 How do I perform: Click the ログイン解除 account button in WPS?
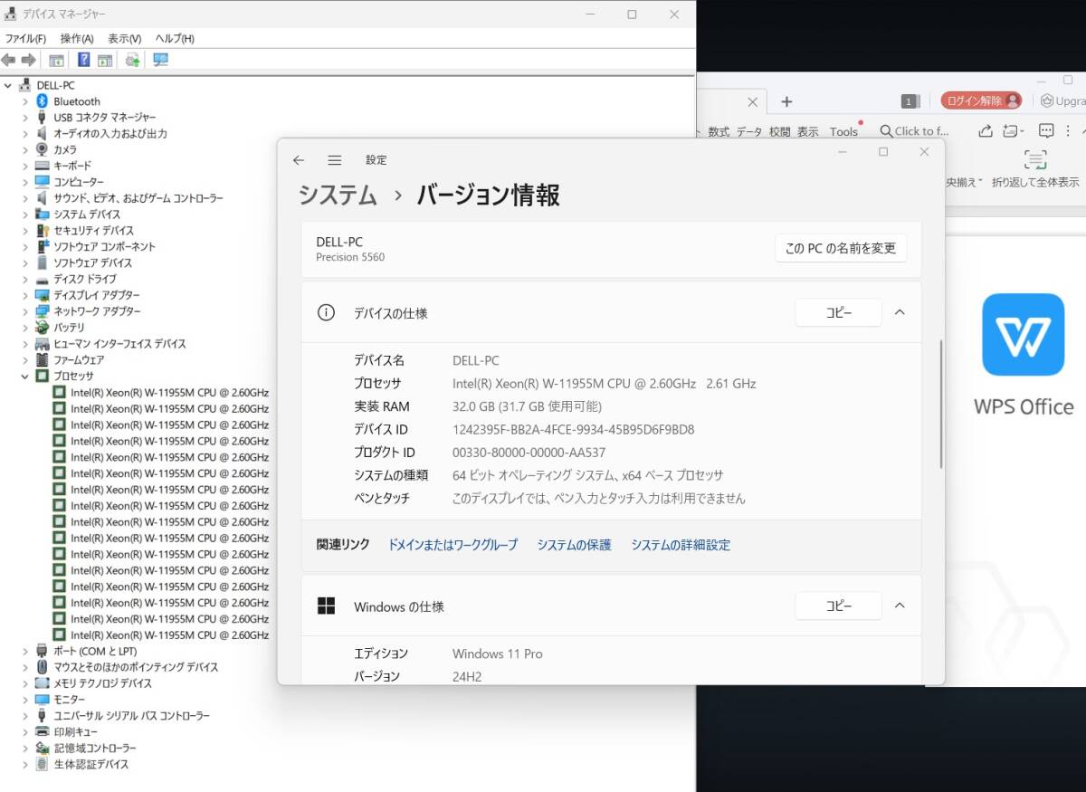tap(981, 100)
